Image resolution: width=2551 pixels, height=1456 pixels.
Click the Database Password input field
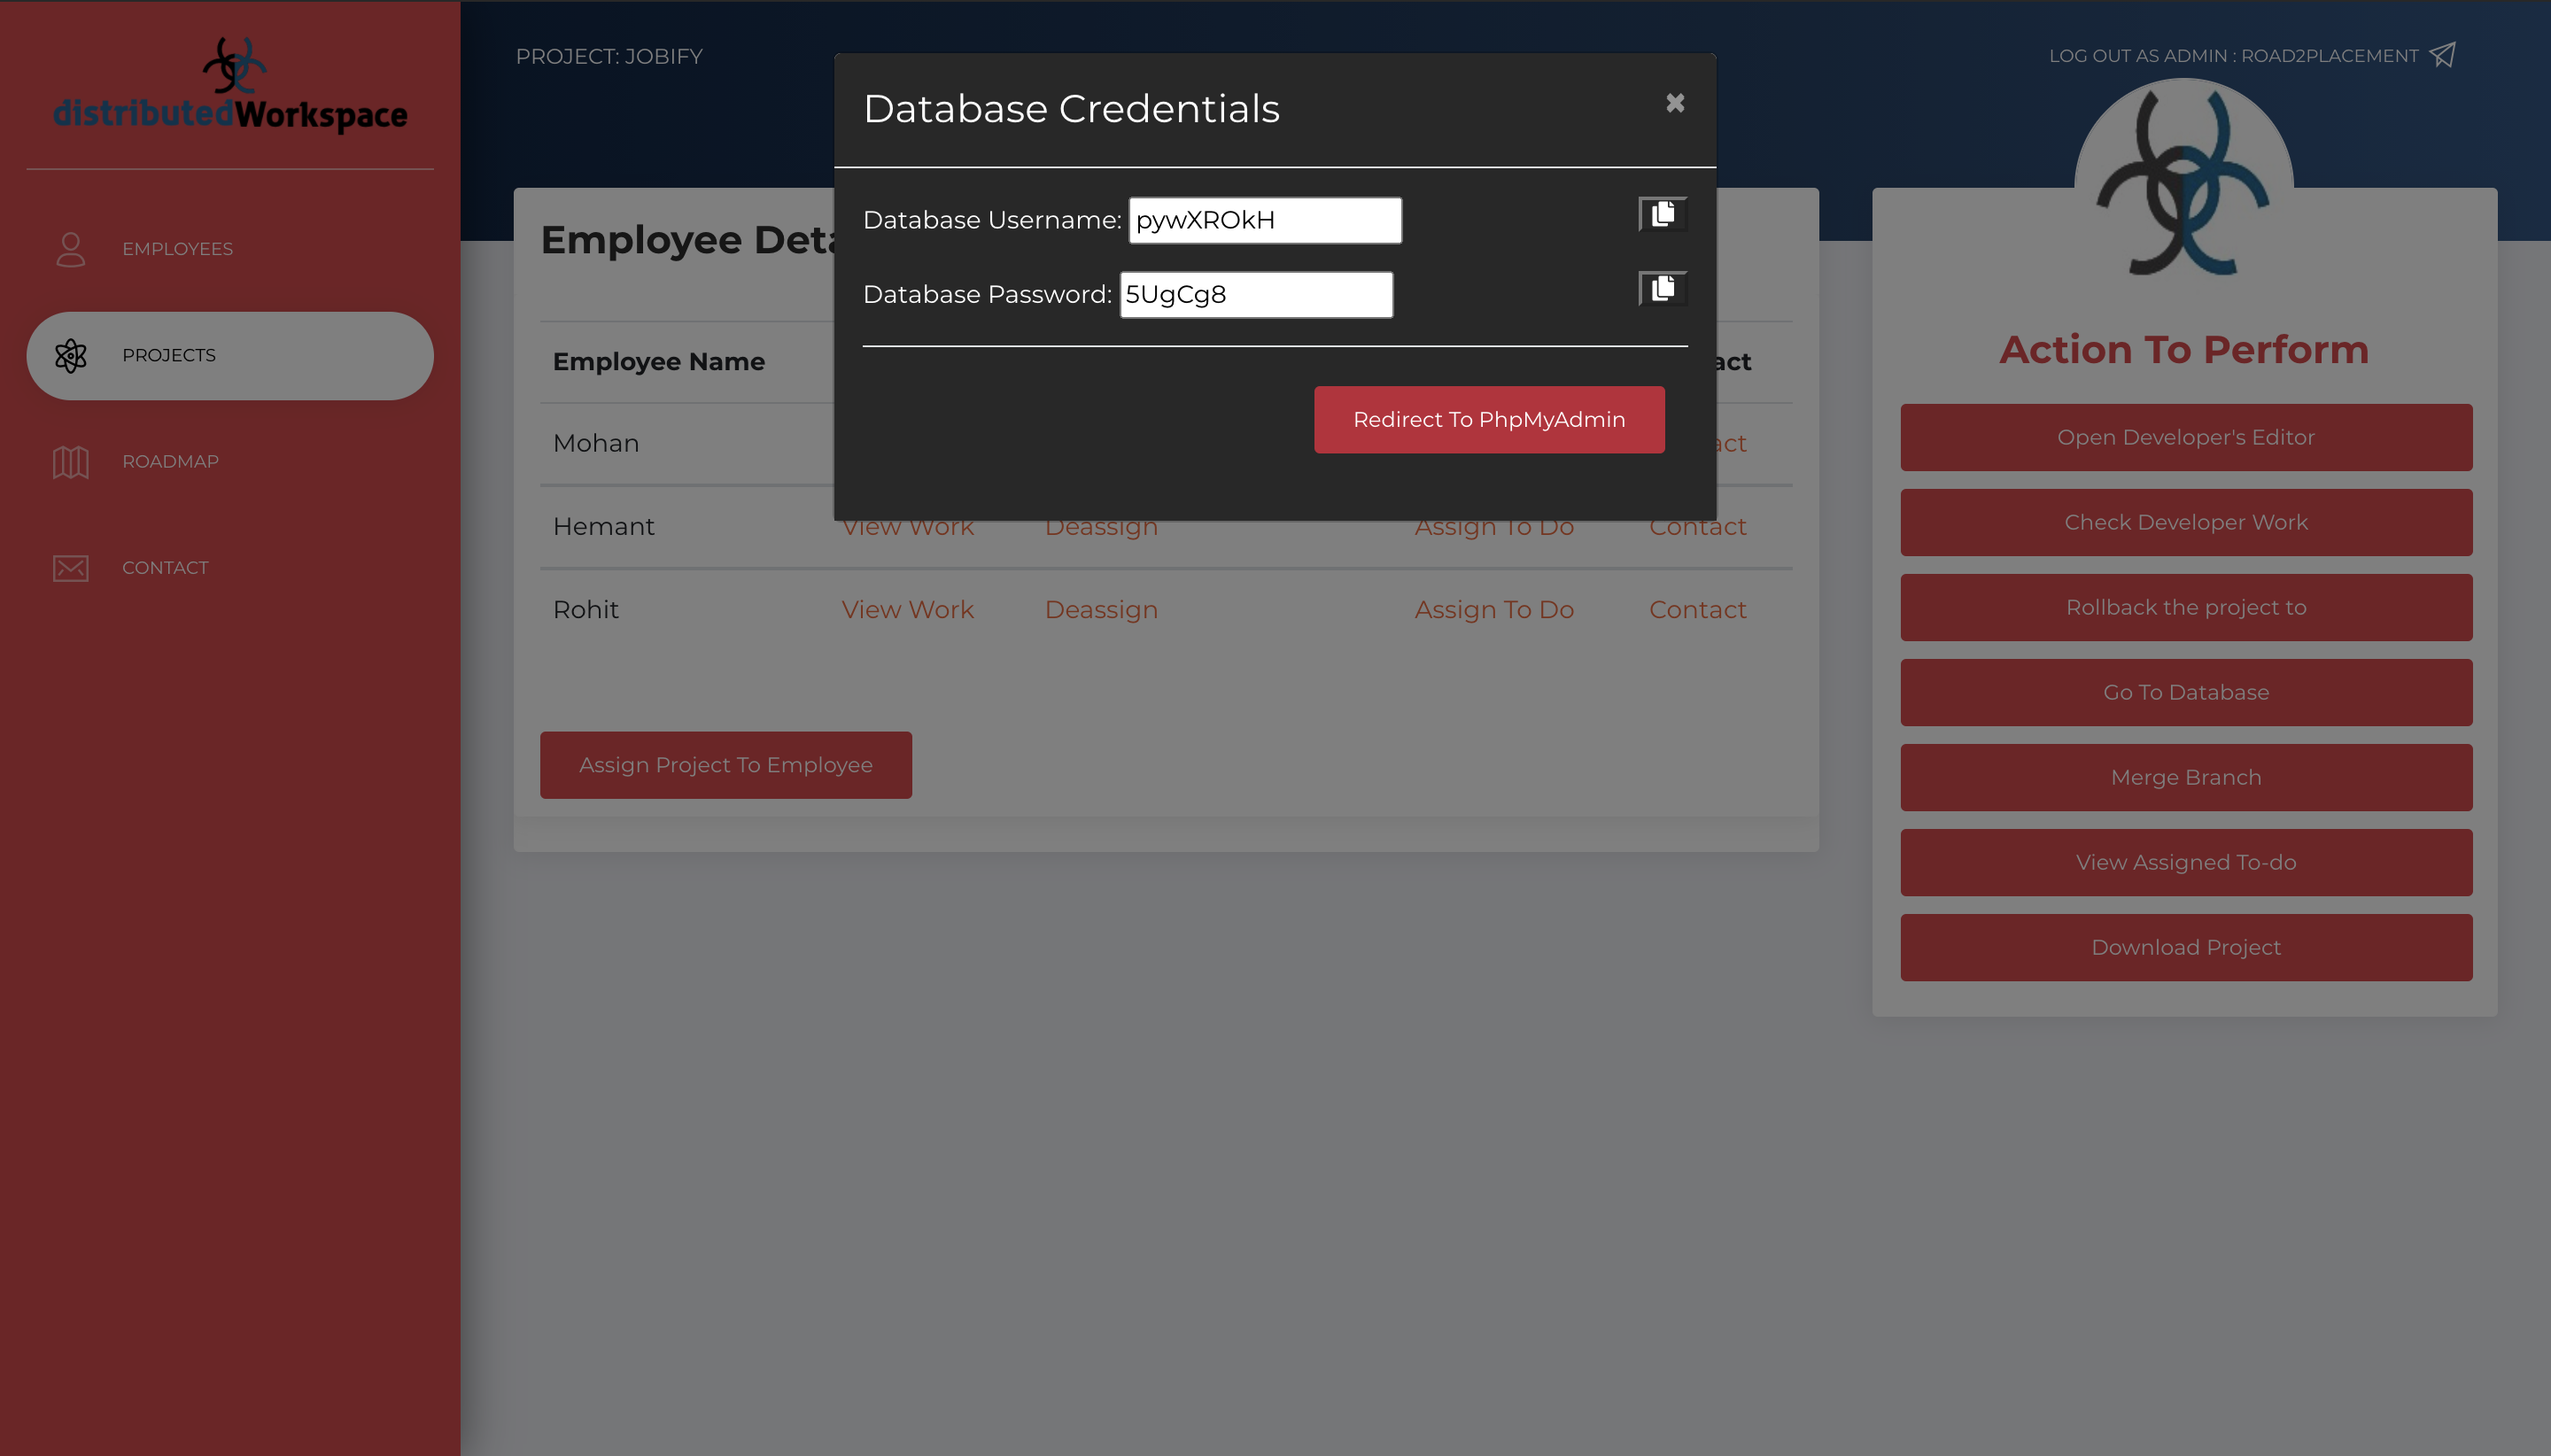point(1256,295)
